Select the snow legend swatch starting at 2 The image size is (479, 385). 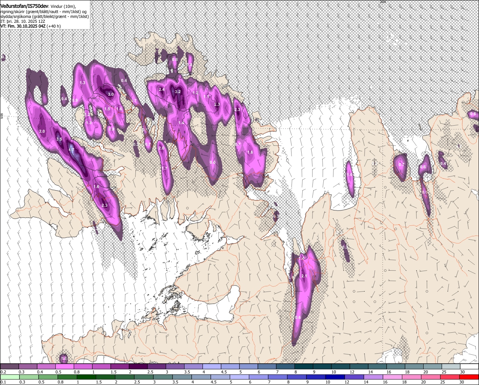click(138, 367)
